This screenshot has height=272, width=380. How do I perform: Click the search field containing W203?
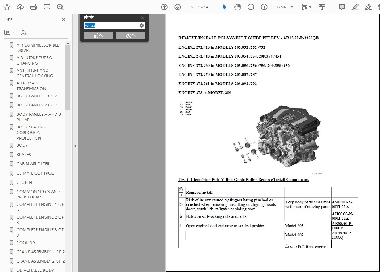point(111,26)
